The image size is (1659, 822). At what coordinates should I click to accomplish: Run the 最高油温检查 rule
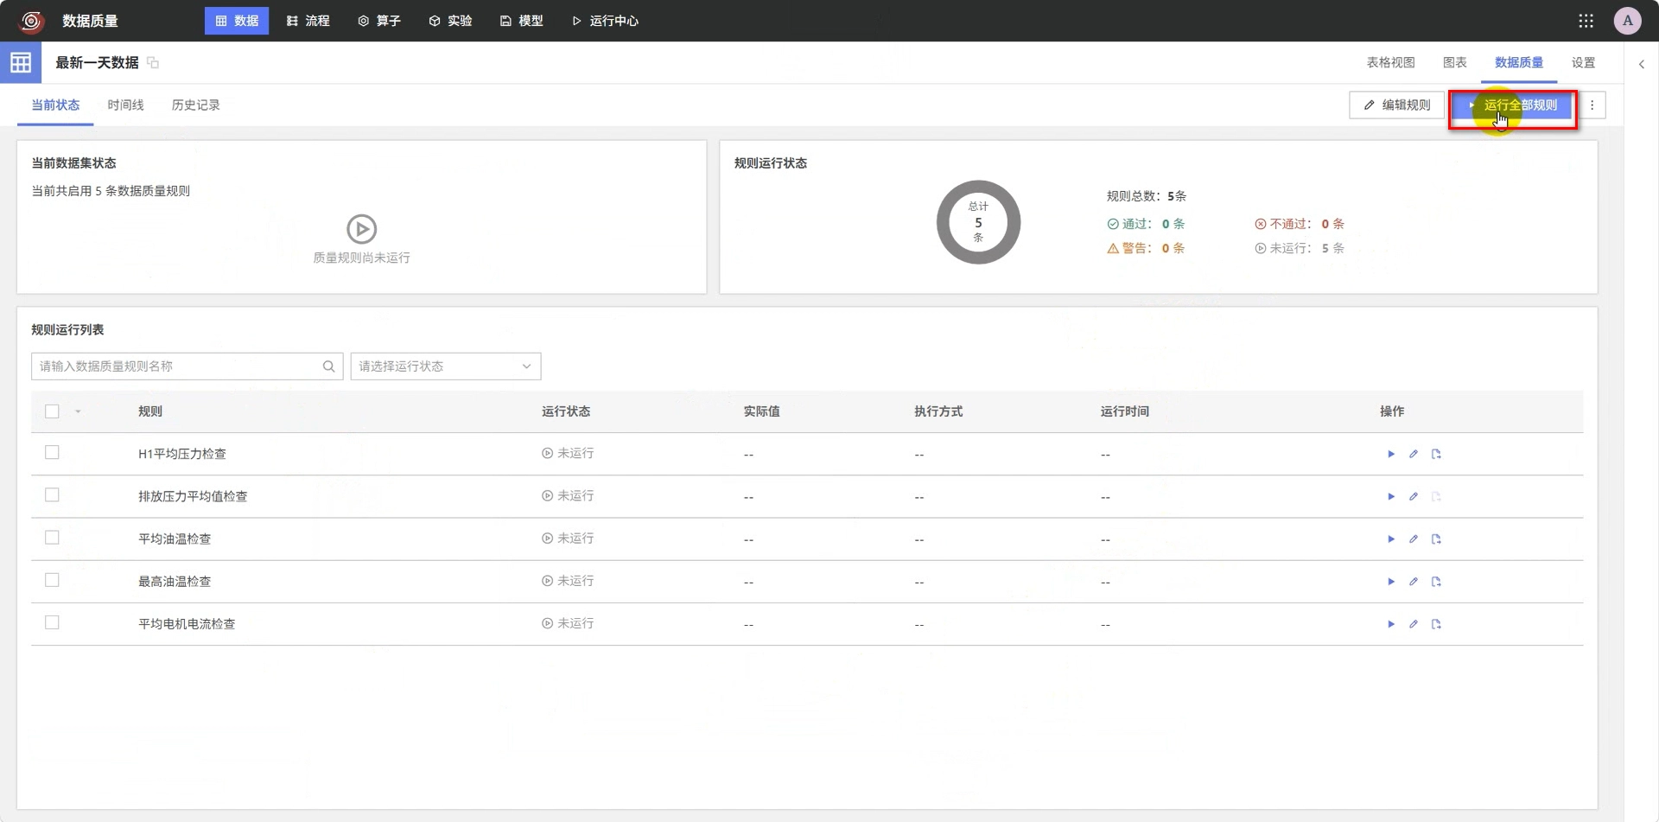point(1391,581)
